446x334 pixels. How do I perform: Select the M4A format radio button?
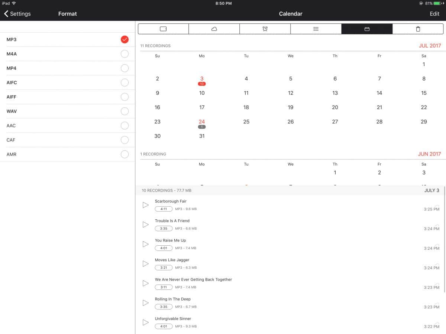point(125,54)
